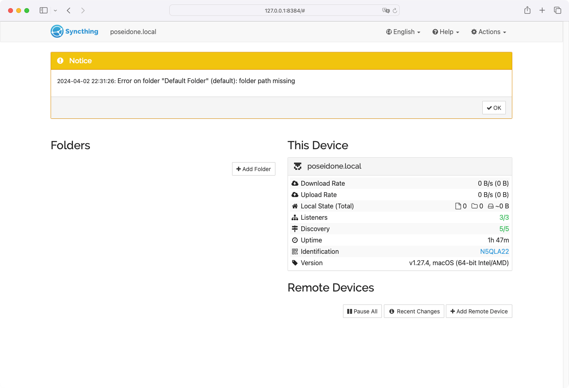Click the translate icon in address bar
Viewport: 569px width, 388px height.
click(x=386, y=11)
